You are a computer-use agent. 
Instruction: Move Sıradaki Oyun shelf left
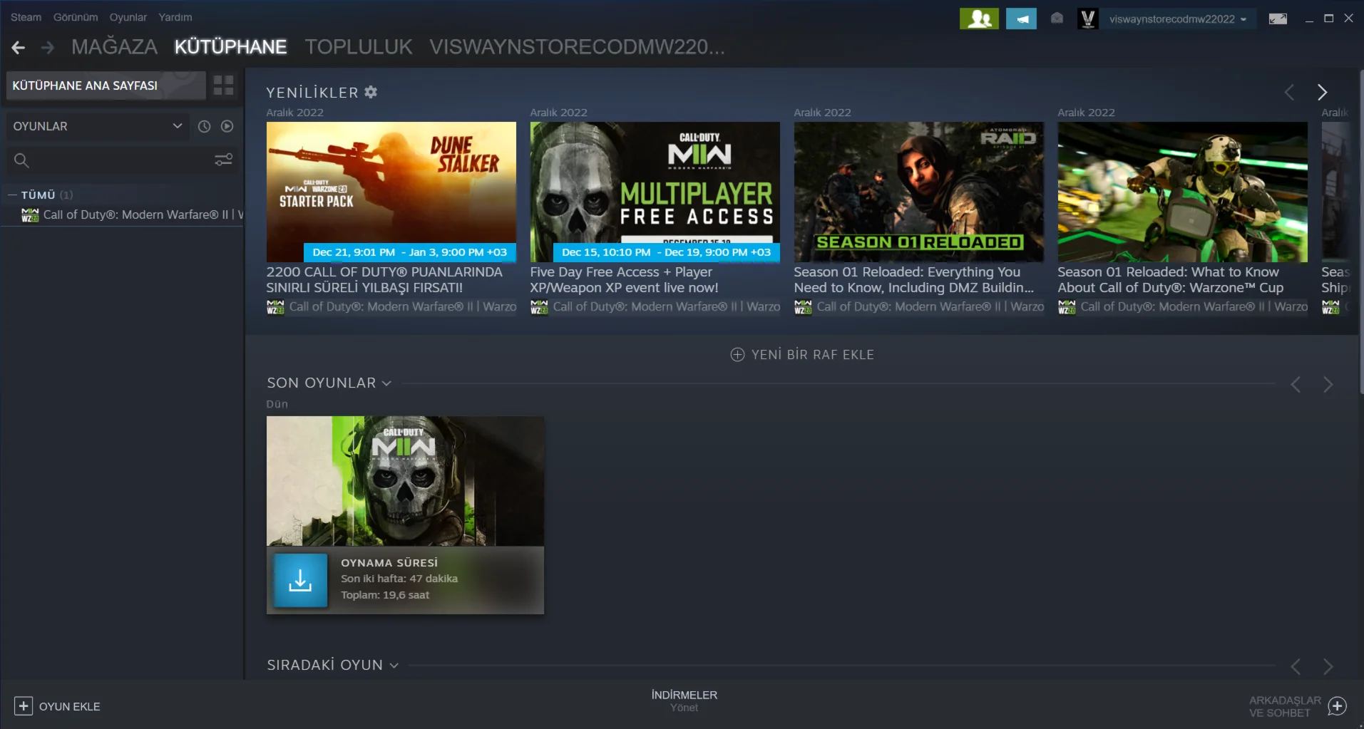[x=1296, y=666]
